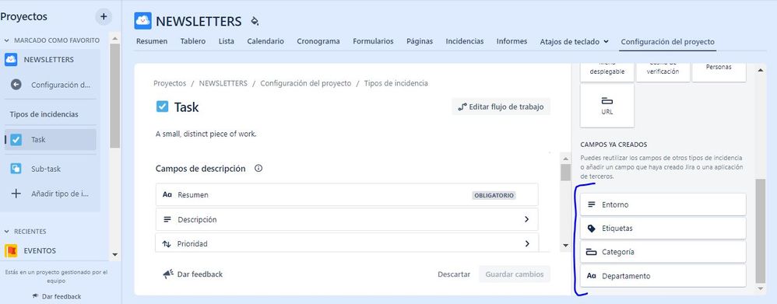Open the Informes tab
The height and width of the screenshot is (304, 777).
point(512,41)
